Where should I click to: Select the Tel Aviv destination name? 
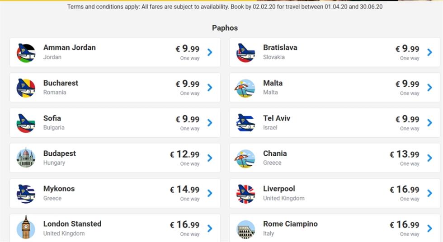click(x=277, y=118)
